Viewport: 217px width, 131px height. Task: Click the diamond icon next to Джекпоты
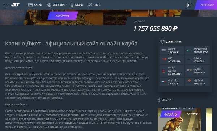pyautogui.click(x=162, y=41)
